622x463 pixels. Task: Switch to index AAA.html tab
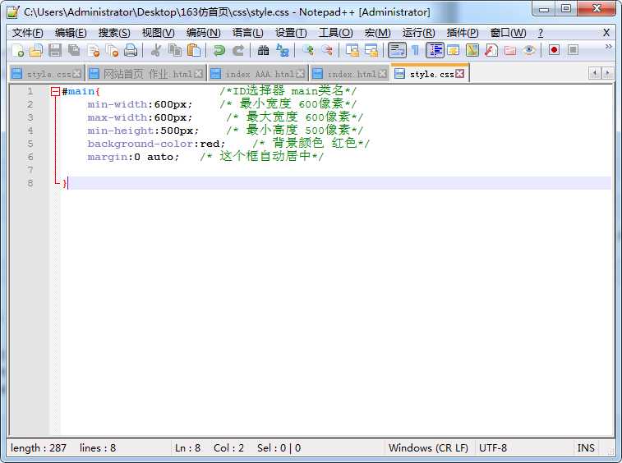(257, 74)
